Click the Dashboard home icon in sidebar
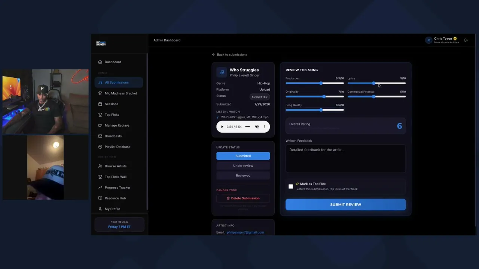The image size is (479, 269). coord(100,62)
